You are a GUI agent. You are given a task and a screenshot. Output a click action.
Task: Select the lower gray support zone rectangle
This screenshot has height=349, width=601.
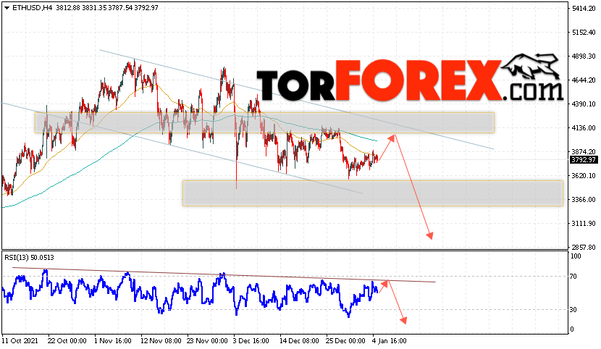coord(373,193)
